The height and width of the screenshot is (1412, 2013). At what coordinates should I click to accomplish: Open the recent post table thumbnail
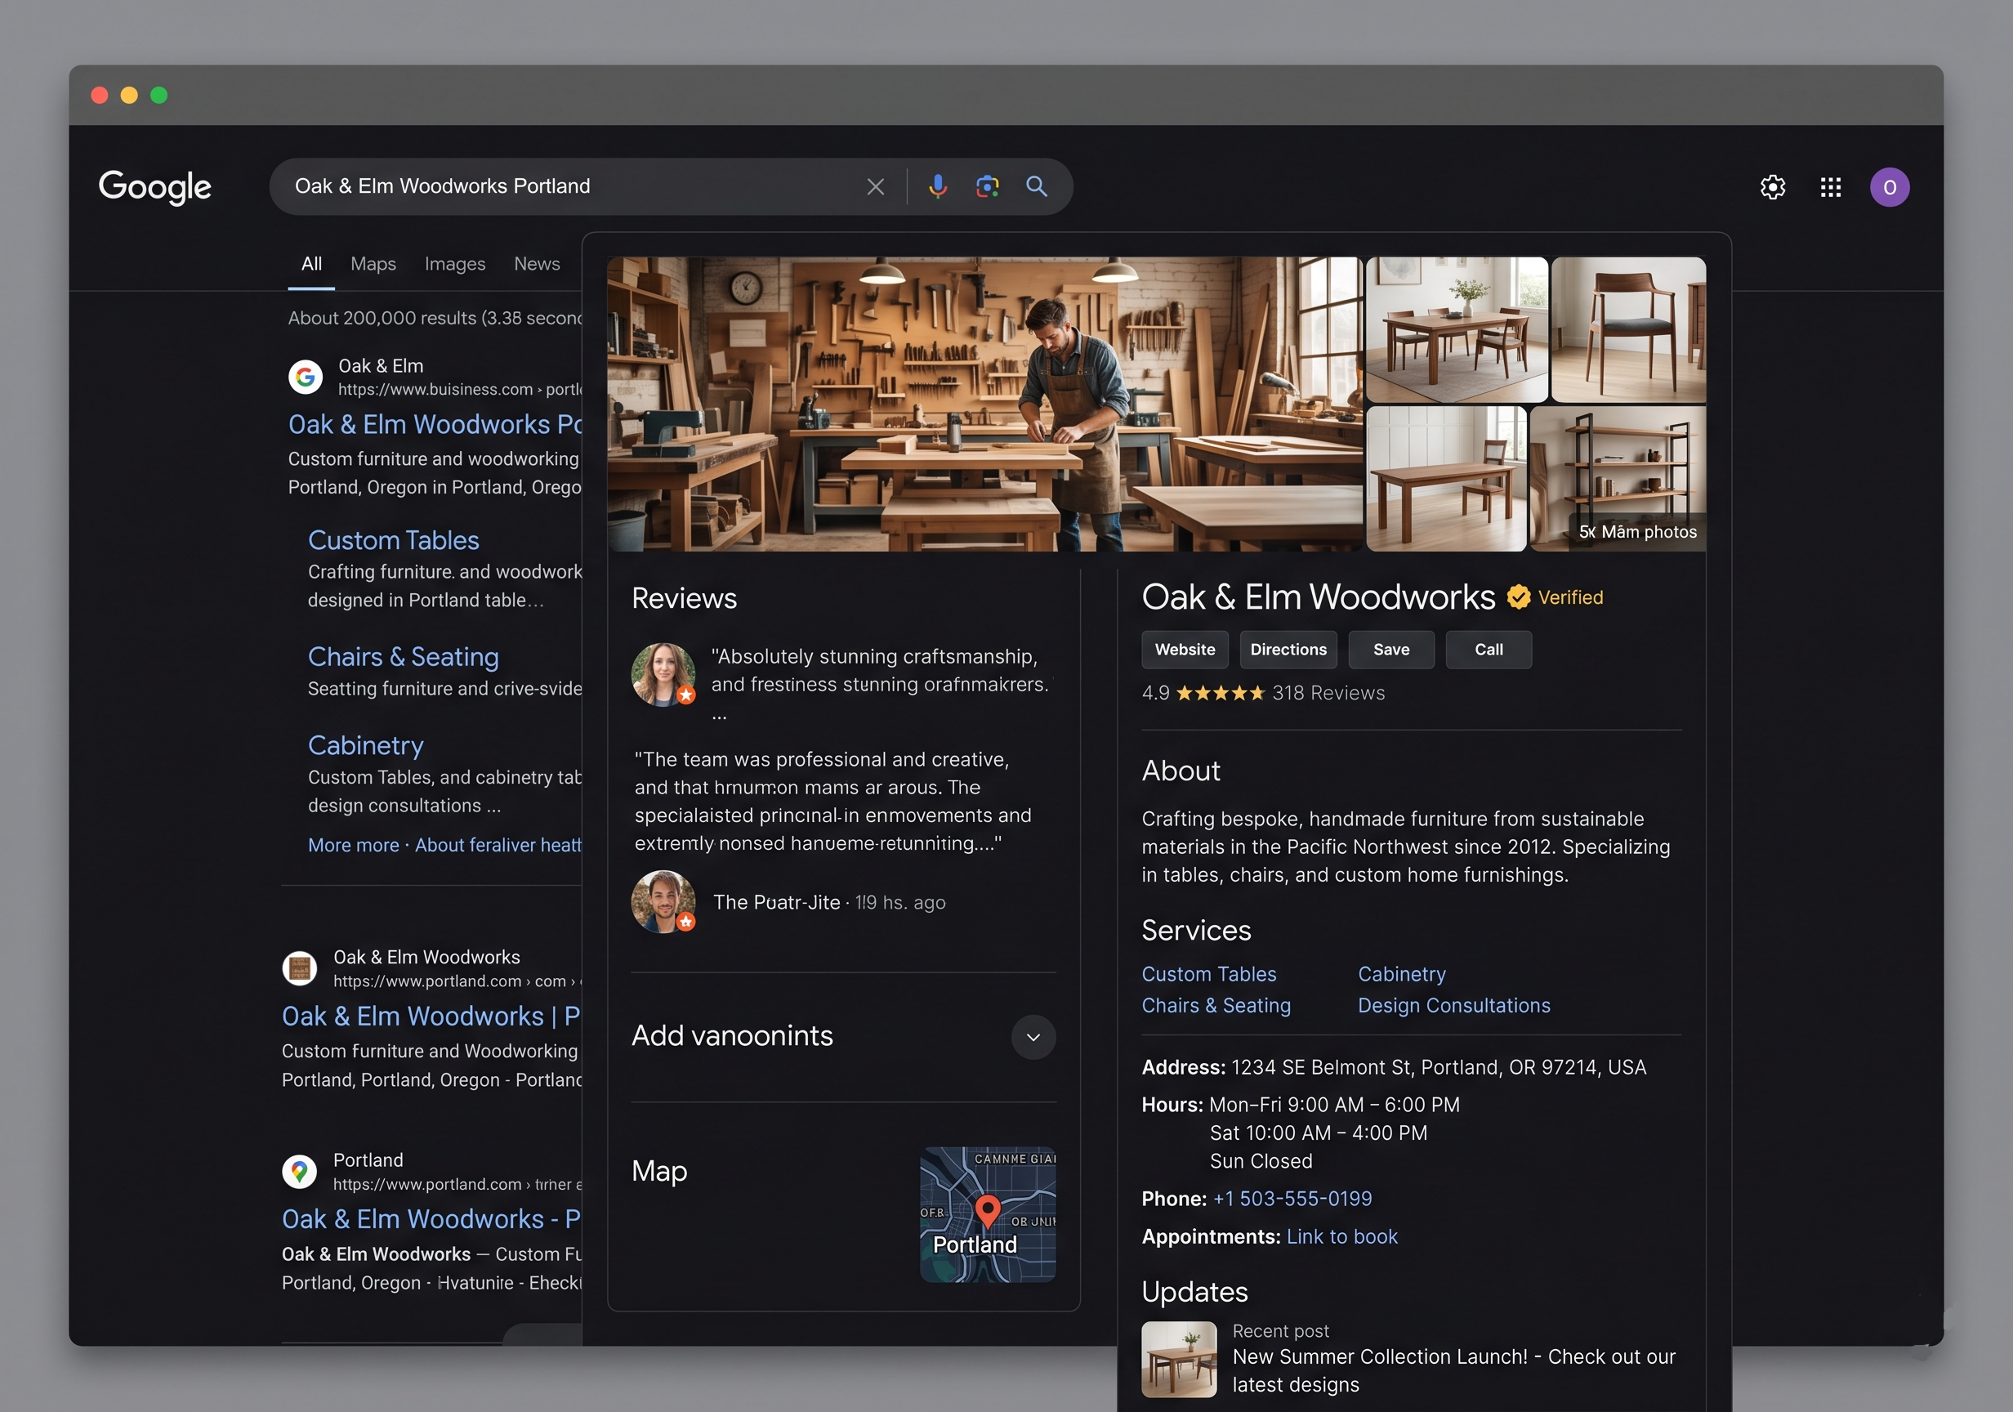click(1178, 1360)
